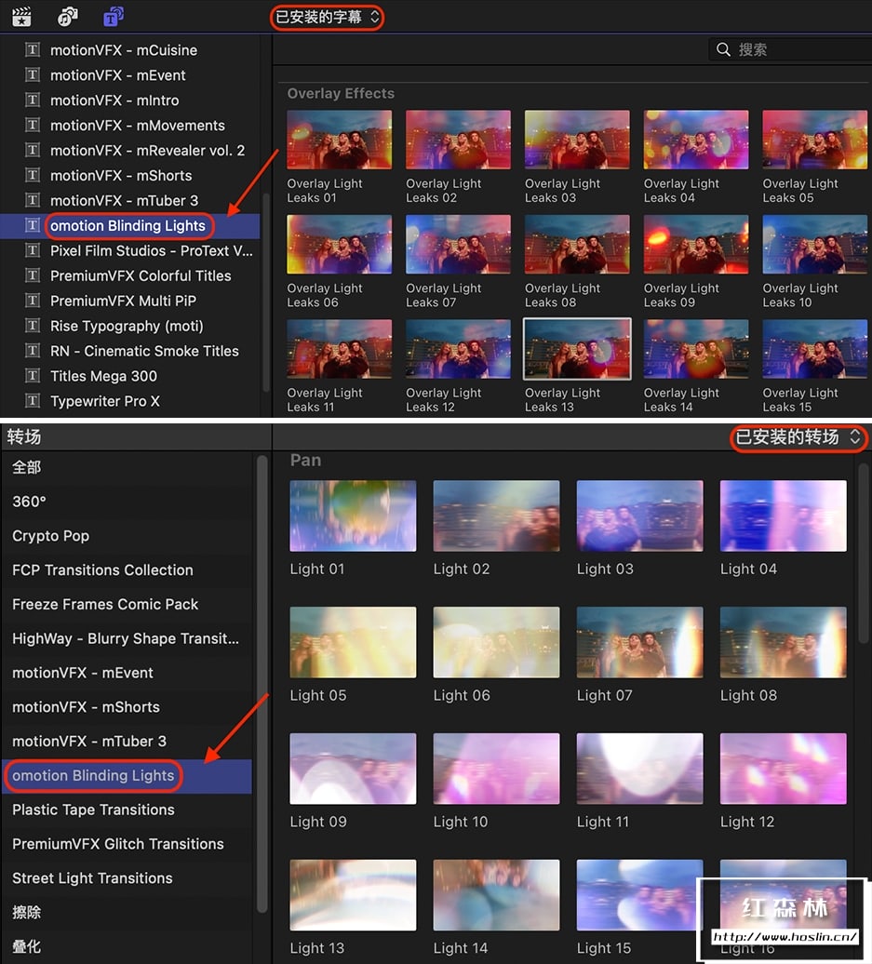Click the magnifier icon in the search field
Screen dimensions: 872x964
723,49
